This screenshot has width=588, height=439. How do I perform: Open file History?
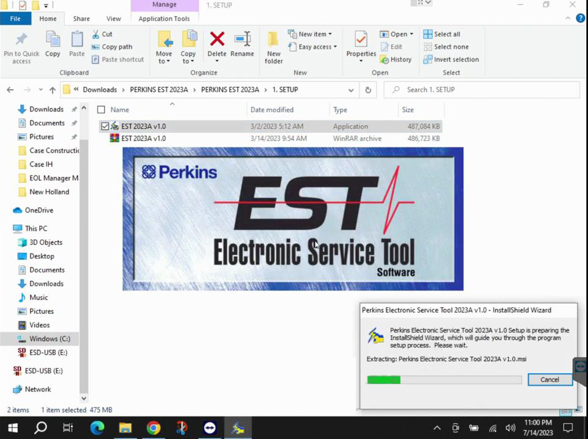tap(395, 60)
